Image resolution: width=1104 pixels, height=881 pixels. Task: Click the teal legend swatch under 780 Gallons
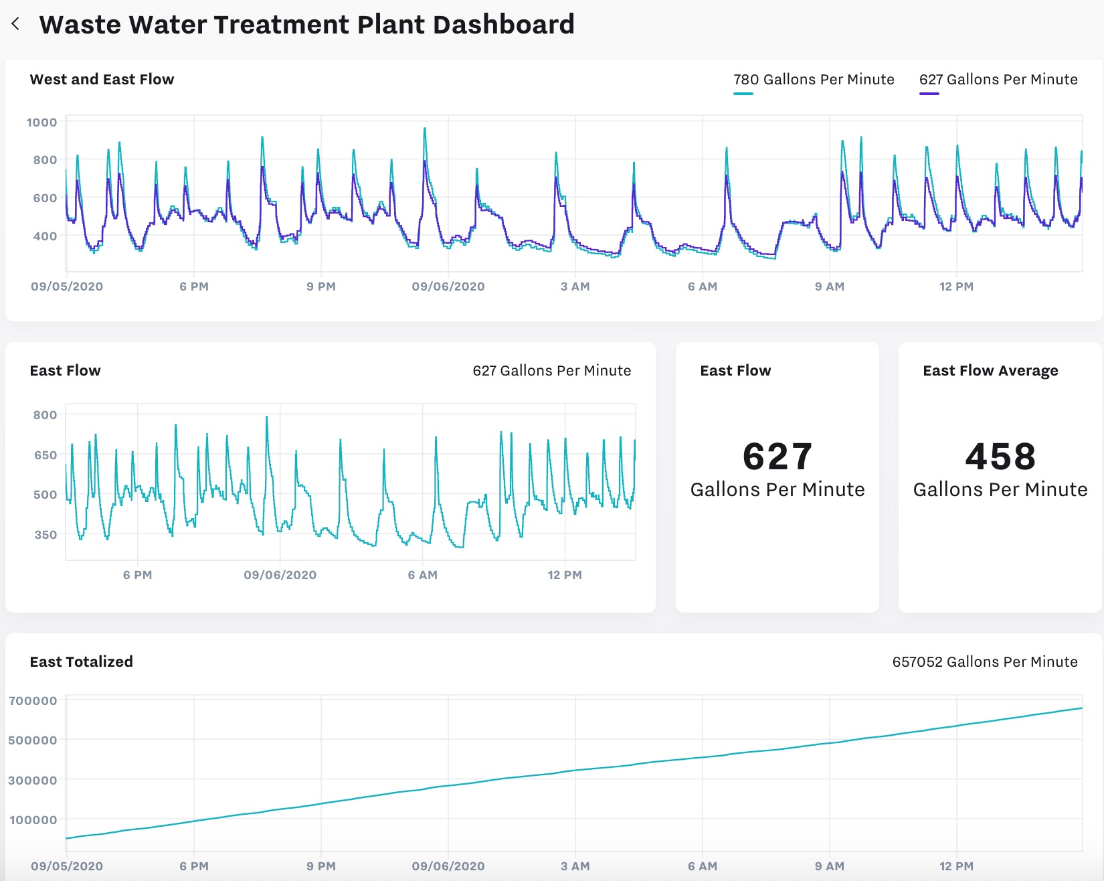pyautogui.click(x=743, y=94)
